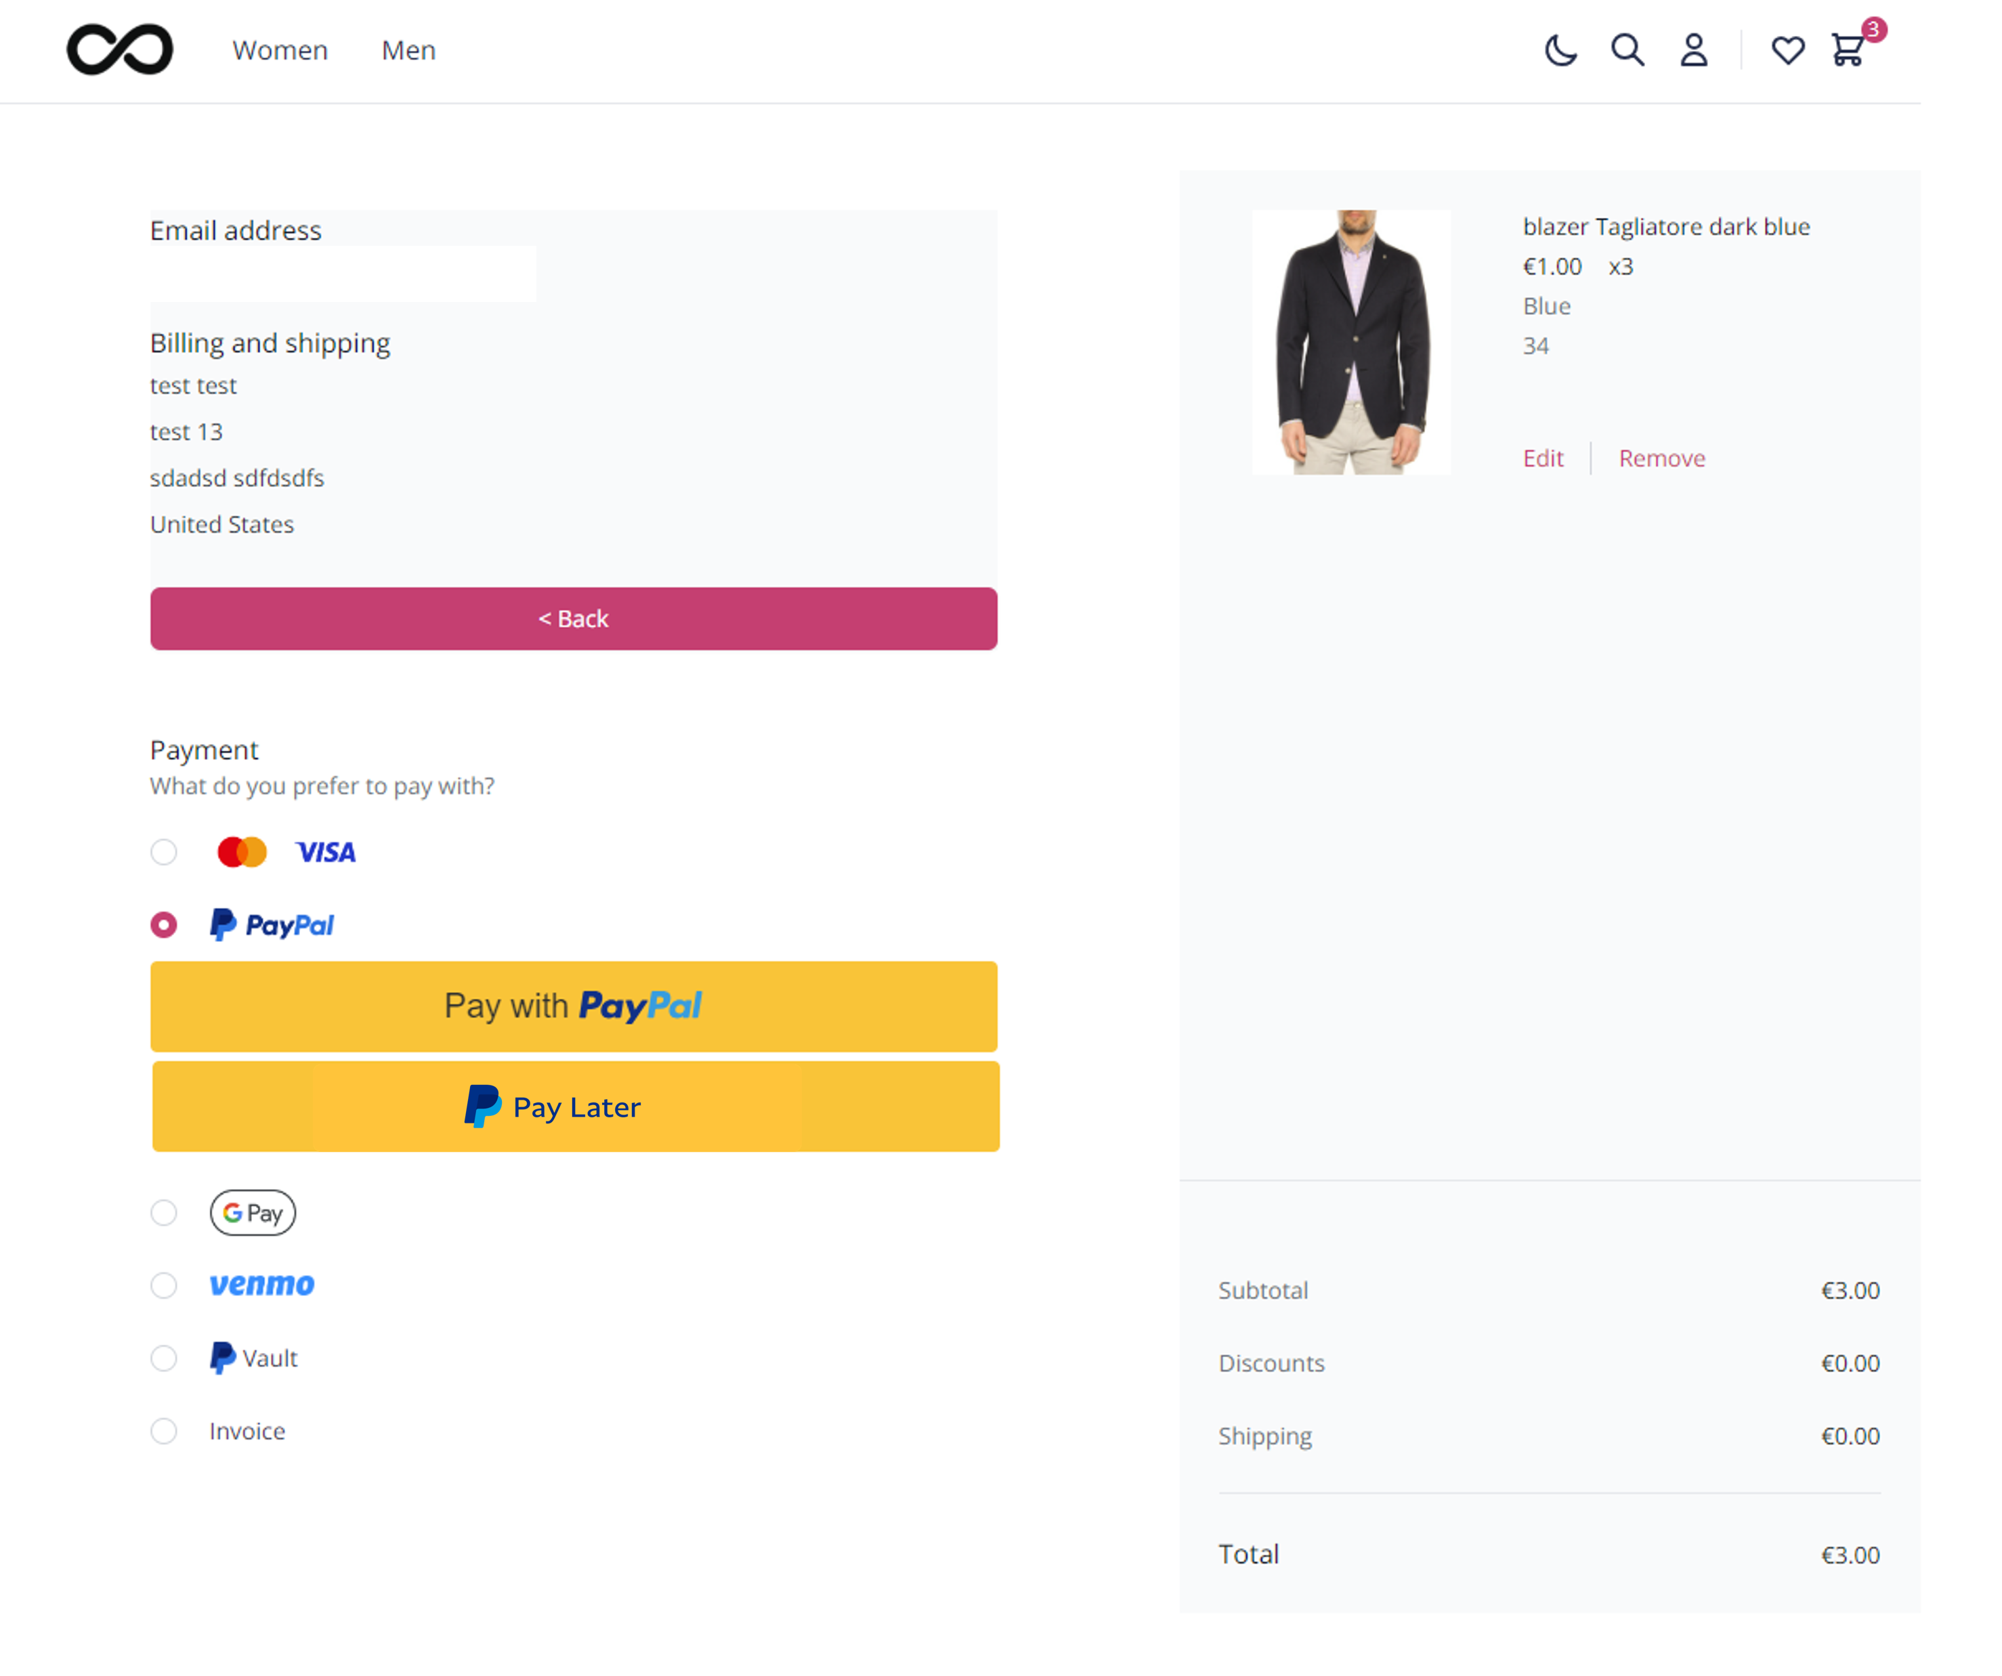The height and width of the screenshot is (1676, 2002).
Task: Click the 'blazer Tagliatore dark blue' product title
Action: click(1667, 227)
